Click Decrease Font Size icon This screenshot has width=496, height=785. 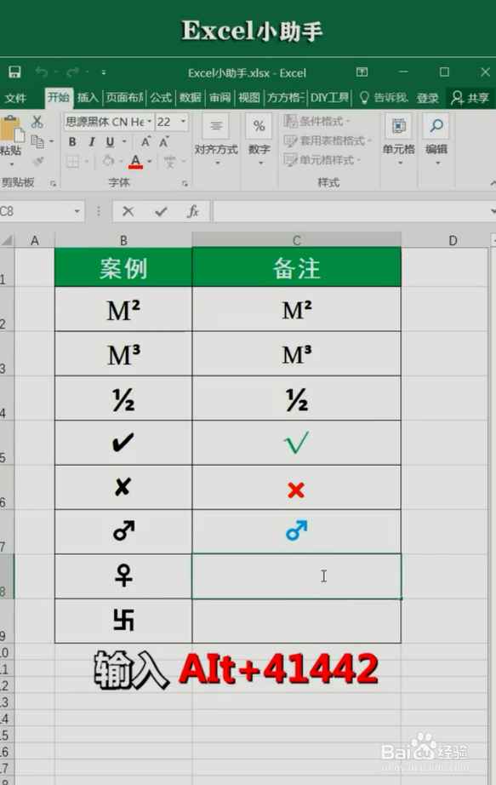click(164, 141)
